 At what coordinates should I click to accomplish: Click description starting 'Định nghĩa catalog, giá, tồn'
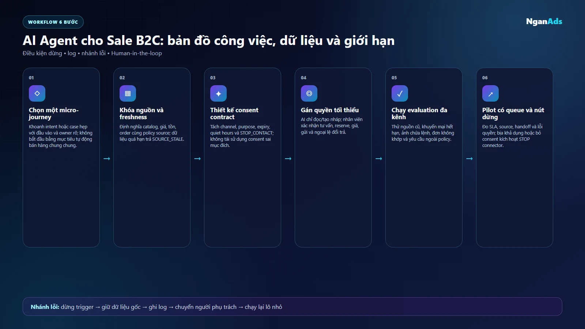[152, 133]
